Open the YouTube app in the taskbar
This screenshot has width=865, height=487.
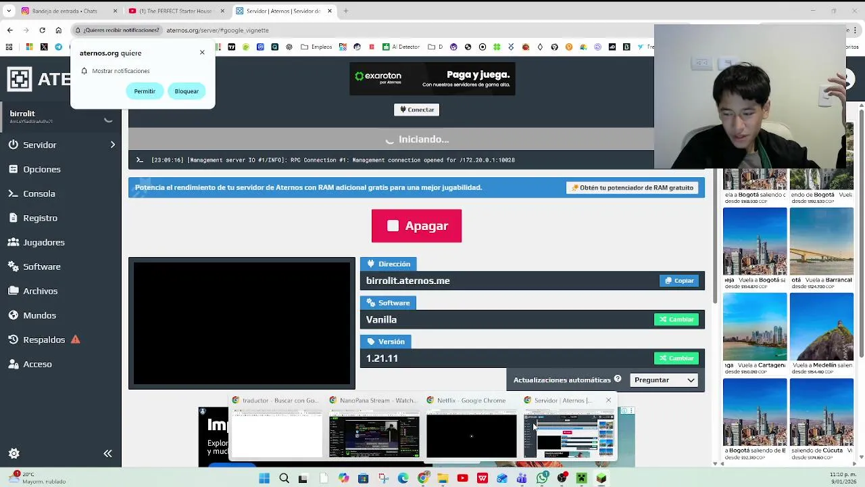pos(462,478)
